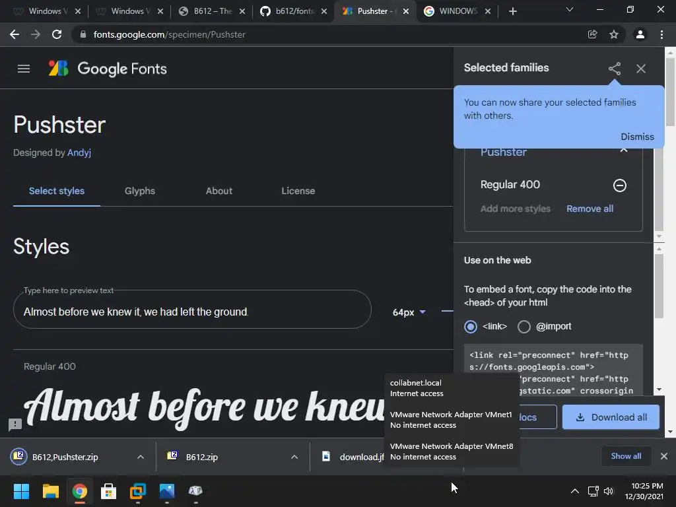Open the Photos app in taskbar
The width and height of the screenshot is (676, 507).
[167, 491]
